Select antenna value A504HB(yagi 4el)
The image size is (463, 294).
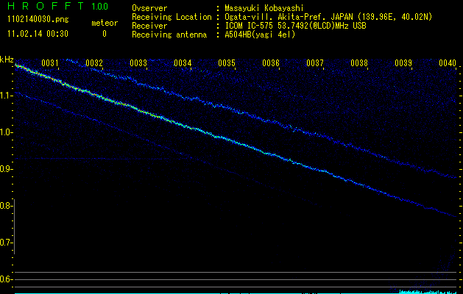tap(260, 35)
